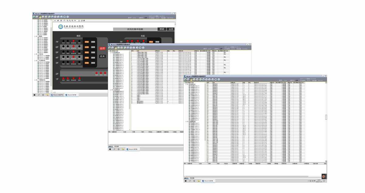
Task: Click the front window's vertical scrollbar thumb
Action: tap(326, 118)
